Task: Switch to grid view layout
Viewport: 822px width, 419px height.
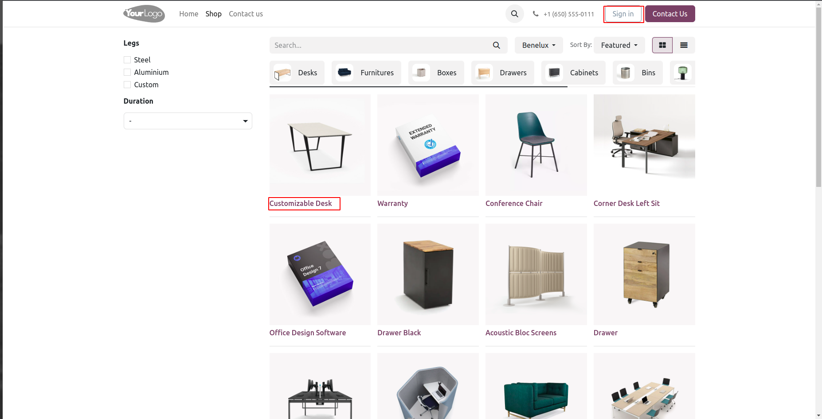Action: pos(662,45)
